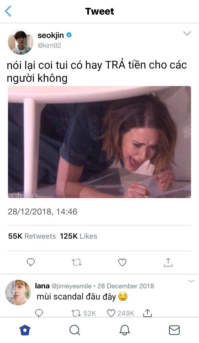
Task: Retweet lana's reply showing 52K
Action: pyautogui.click(x=84, y=313)
